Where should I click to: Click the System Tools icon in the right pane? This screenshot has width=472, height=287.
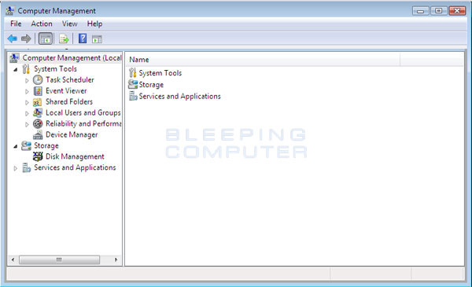132,73
